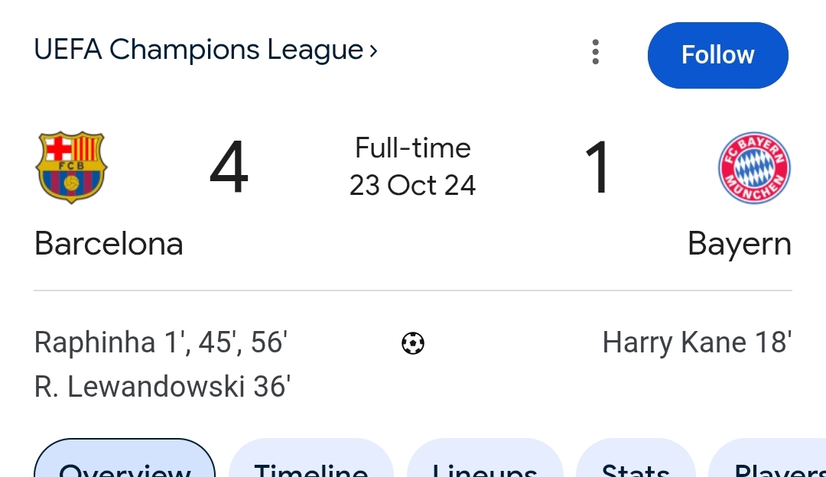Click the soccer ball goals icon

(413, 344)
